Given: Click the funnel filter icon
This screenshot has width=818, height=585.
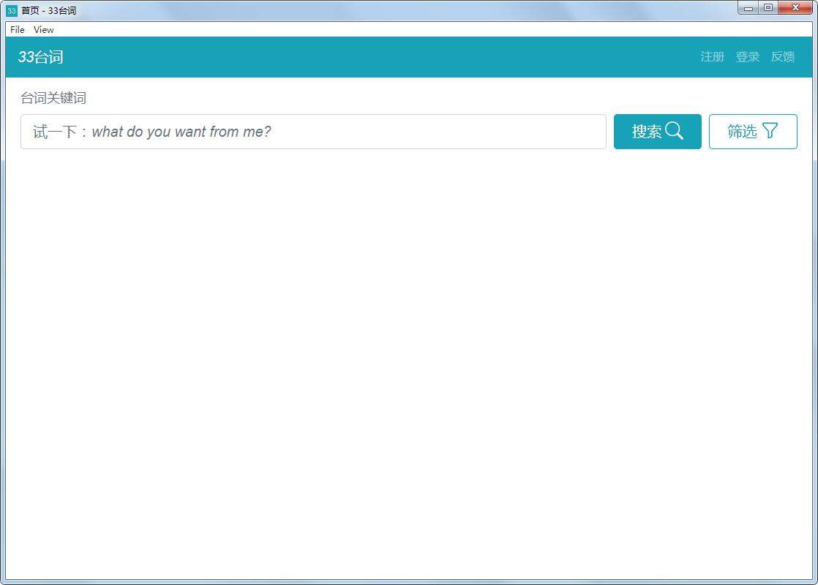Looking at the screenshot, I should coord(770,131).
